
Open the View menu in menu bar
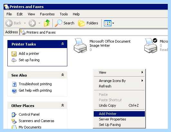(x=31, y=14)
